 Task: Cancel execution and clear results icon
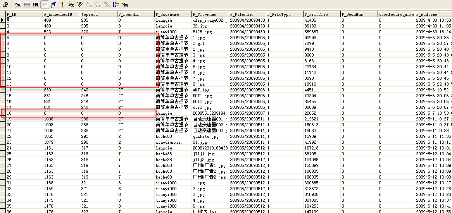pos(71,4)
